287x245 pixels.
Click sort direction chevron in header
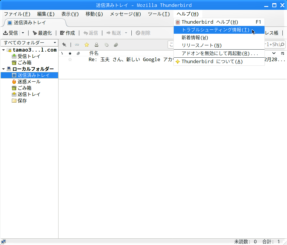[x=274, y=53]
